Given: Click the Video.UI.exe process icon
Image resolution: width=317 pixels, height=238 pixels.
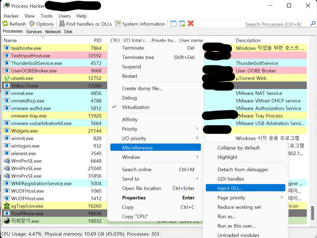Looking at the screenshot, I should [x=7, y=86].
